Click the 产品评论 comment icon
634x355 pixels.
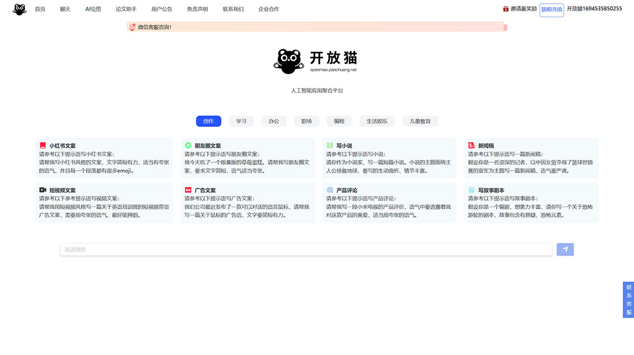[330, 190]
